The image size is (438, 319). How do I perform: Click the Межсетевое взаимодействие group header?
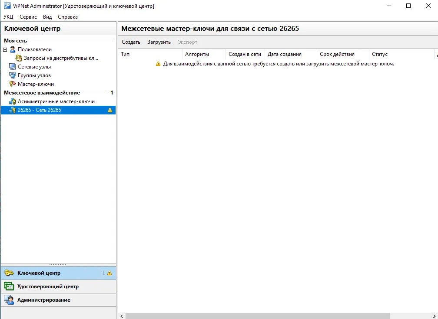coord(42,92)
